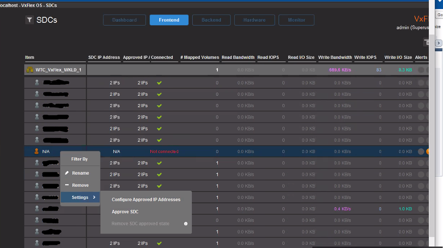Screen dimensions: 443x248
Task: Click the right arrow button in side panel
Action: click(x=439, y=42)
